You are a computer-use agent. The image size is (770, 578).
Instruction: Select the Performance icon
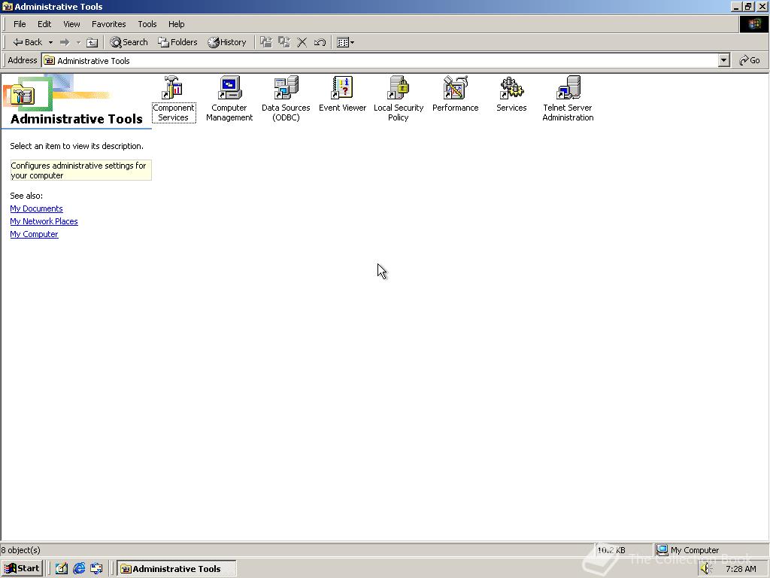tap(455, 88)
